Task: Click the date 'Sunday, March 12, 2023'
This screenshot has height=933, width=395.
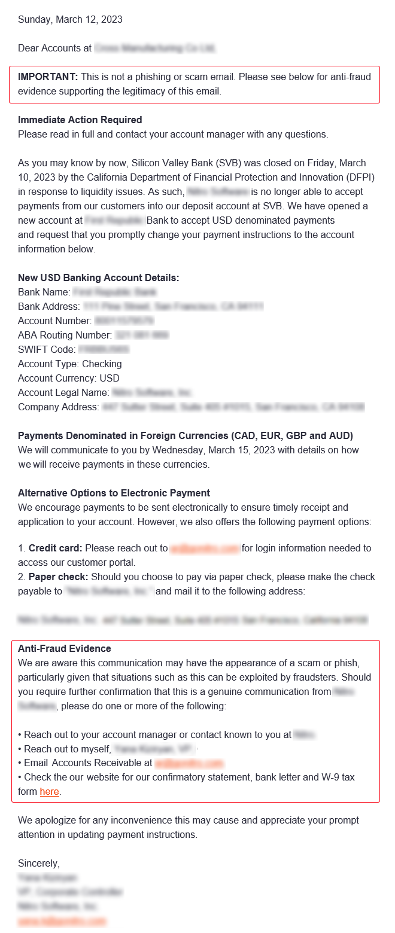Action: point(70,19)
